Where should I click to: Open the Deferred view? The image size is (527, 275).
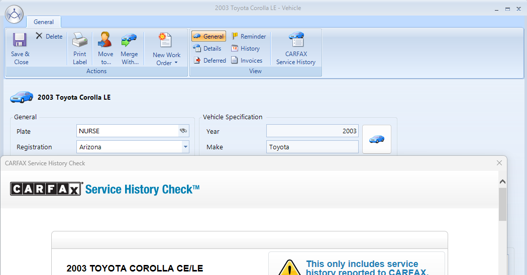pyautogui.click(x=209, y=61)
